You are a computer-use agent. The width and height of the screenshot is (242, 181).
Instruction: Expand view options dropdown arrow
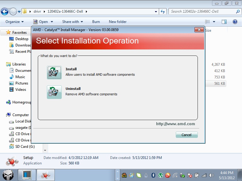[214, 22]
